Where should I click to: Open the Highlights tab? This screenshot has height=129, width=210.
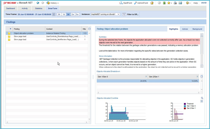coord(174,29)
